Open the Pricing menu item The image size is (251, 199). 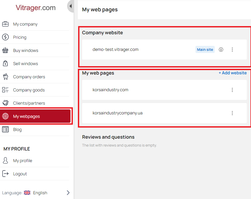pyautogui.click(x=20, y=37)
